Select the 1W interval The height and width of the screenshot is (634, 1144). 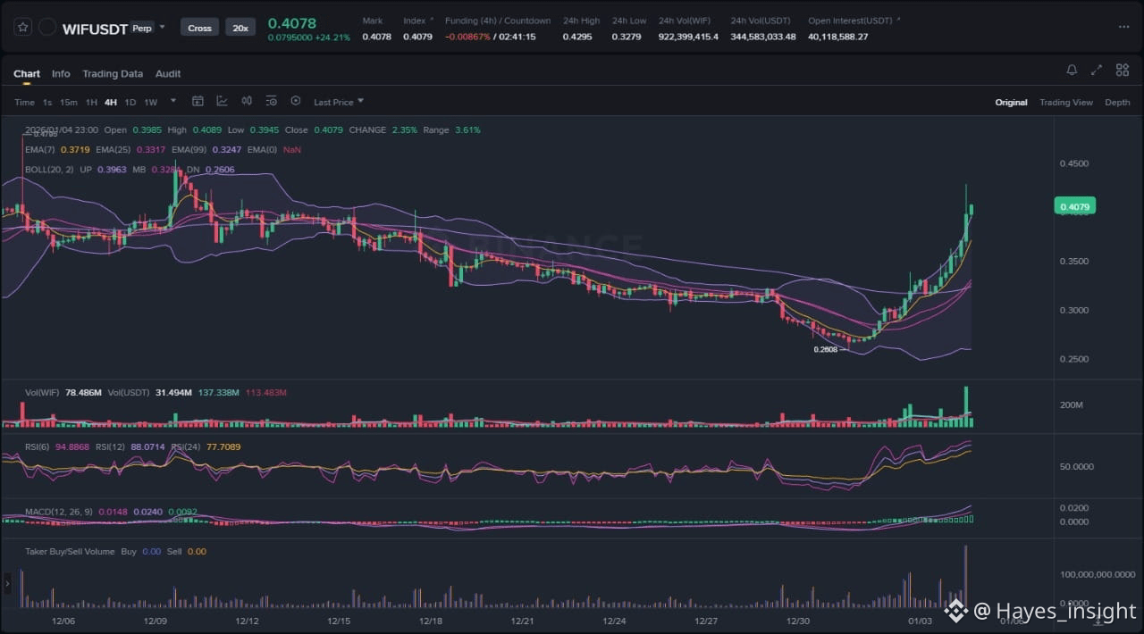coord(151,102)
